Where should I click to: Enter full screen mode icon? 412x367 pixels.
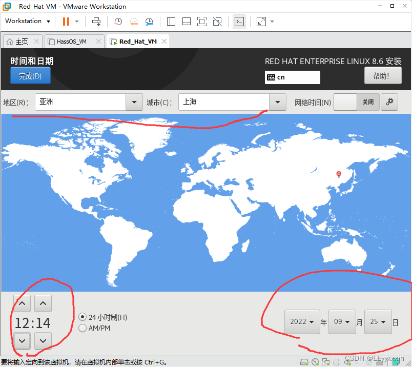(202, 22)
